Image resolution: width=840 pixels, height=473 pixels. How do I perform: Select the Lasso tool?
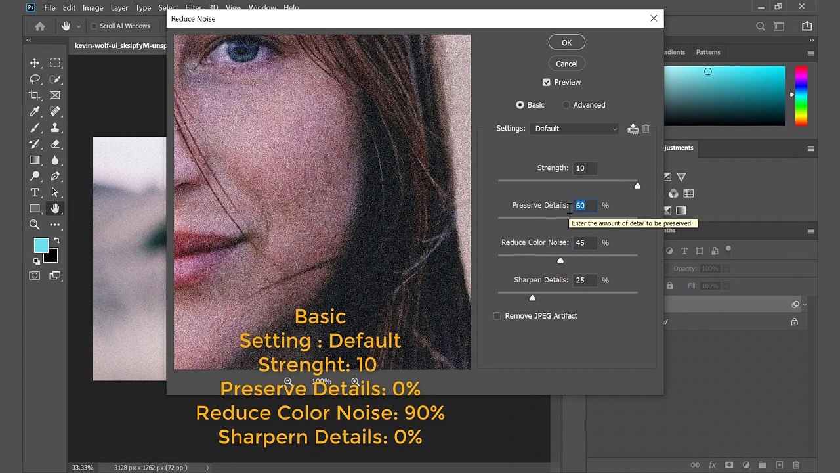click(35, 79)
